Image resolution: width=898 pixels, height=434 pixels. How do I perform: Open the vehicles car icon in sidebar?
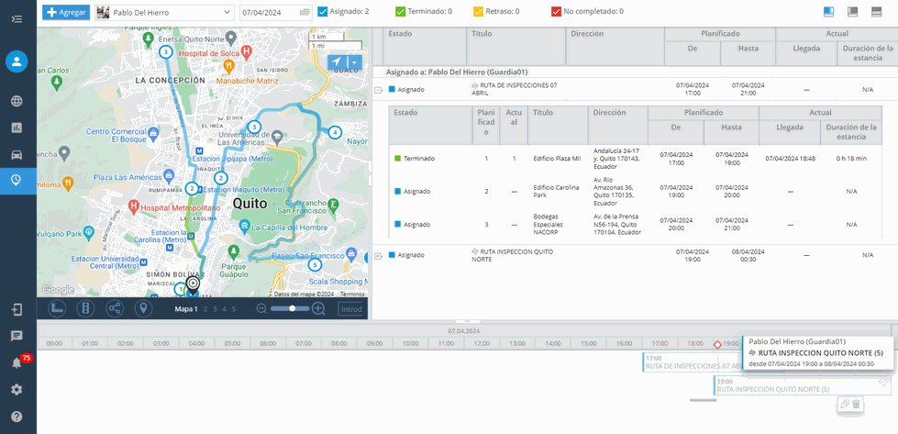pos(17,153)
